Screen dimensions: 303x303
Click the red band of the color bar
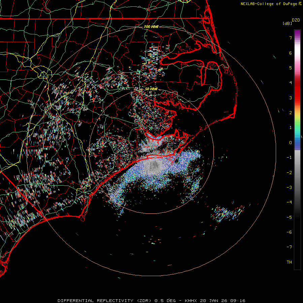[297, 91]
